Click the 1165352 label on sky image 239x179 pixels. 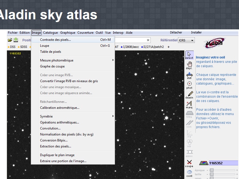pyautogui.click(x=15, y=53)
